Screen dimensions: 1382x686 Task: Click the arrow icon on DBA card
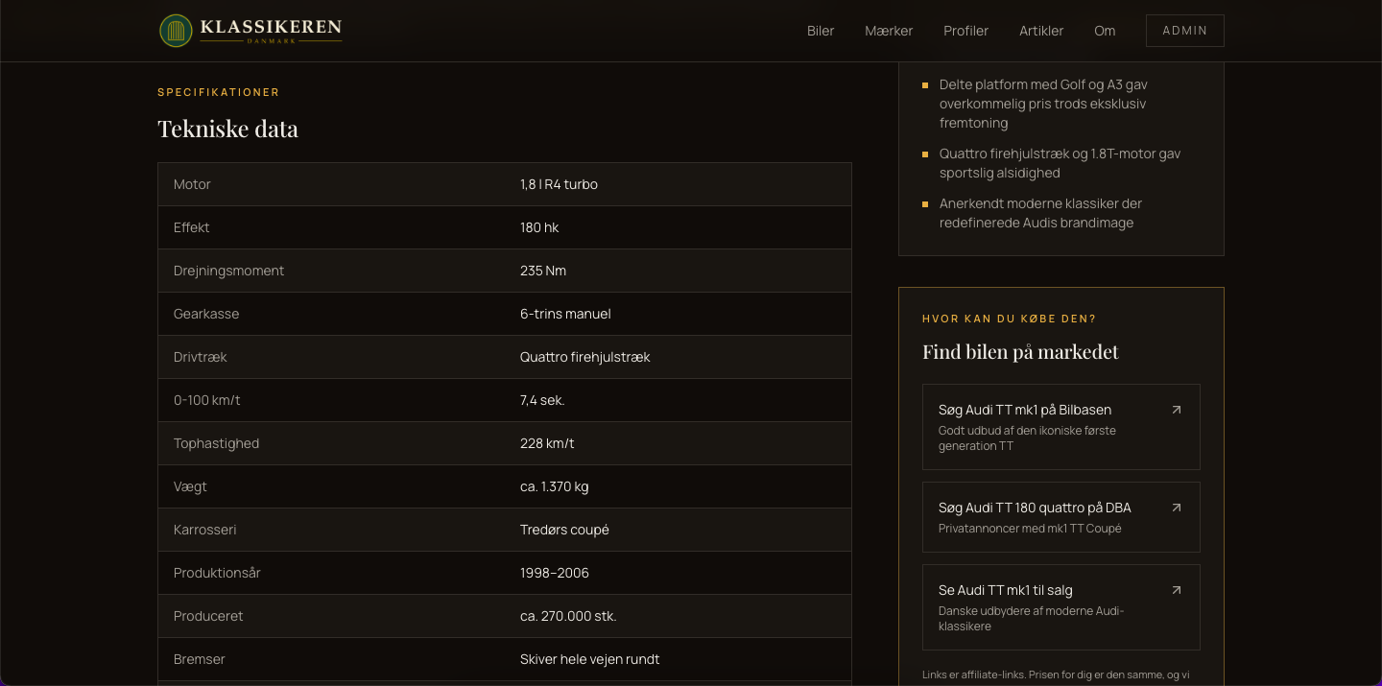[x=1177, y=508]
